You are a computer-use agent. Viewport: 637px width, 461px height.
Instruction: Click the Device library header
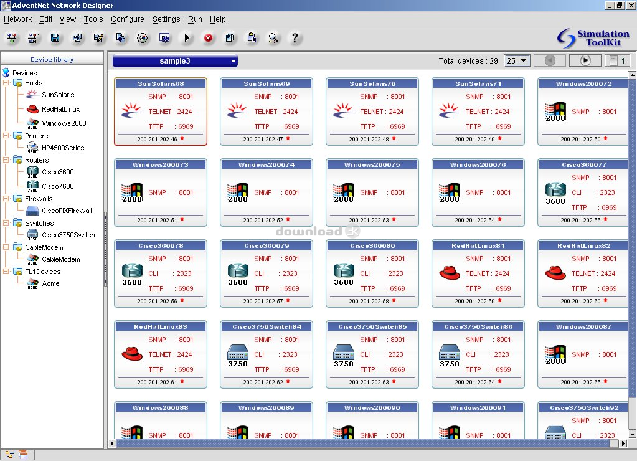pos(52,60)
